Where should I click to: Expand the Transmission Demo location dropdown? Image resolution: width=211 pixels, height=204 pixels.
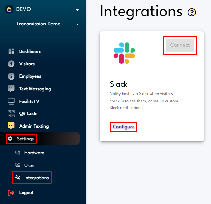78,24
